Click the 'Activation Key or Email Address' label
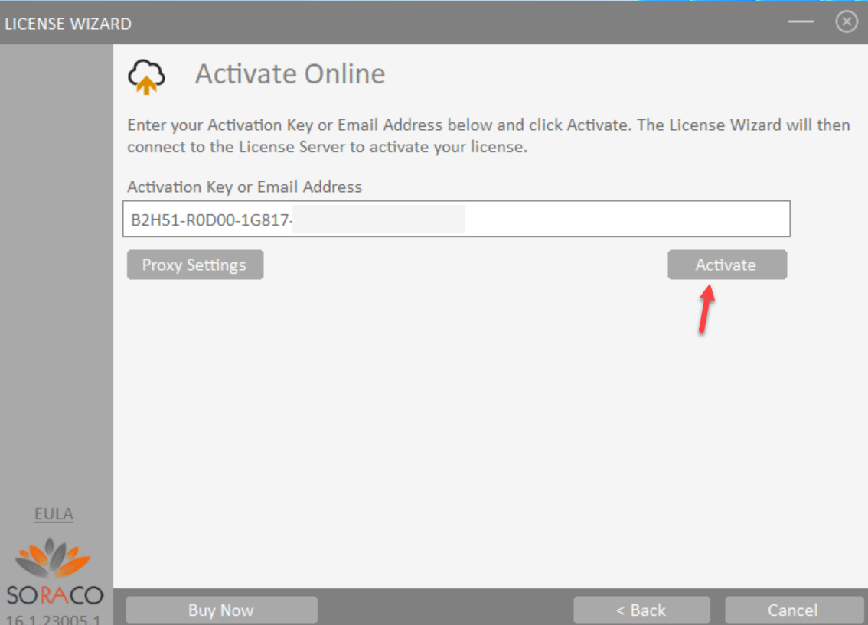The width and height of the screenshot is (868, 625). coord(244,187)
